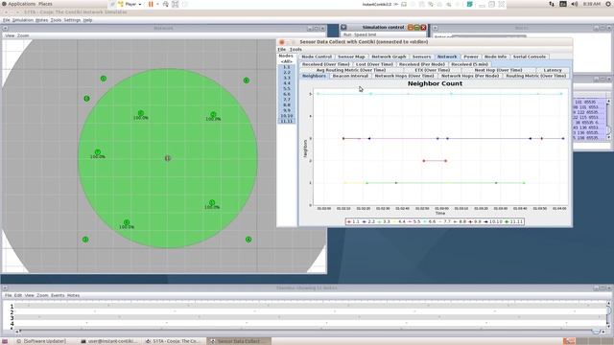The image size is (614, 345).
Task: Open Received (Over Time) sub-tab
Action: (325, 64)
